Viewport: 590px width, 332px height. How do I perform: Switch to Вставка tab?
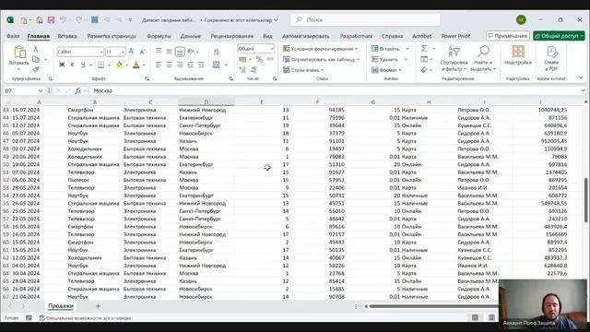[67, 36]
